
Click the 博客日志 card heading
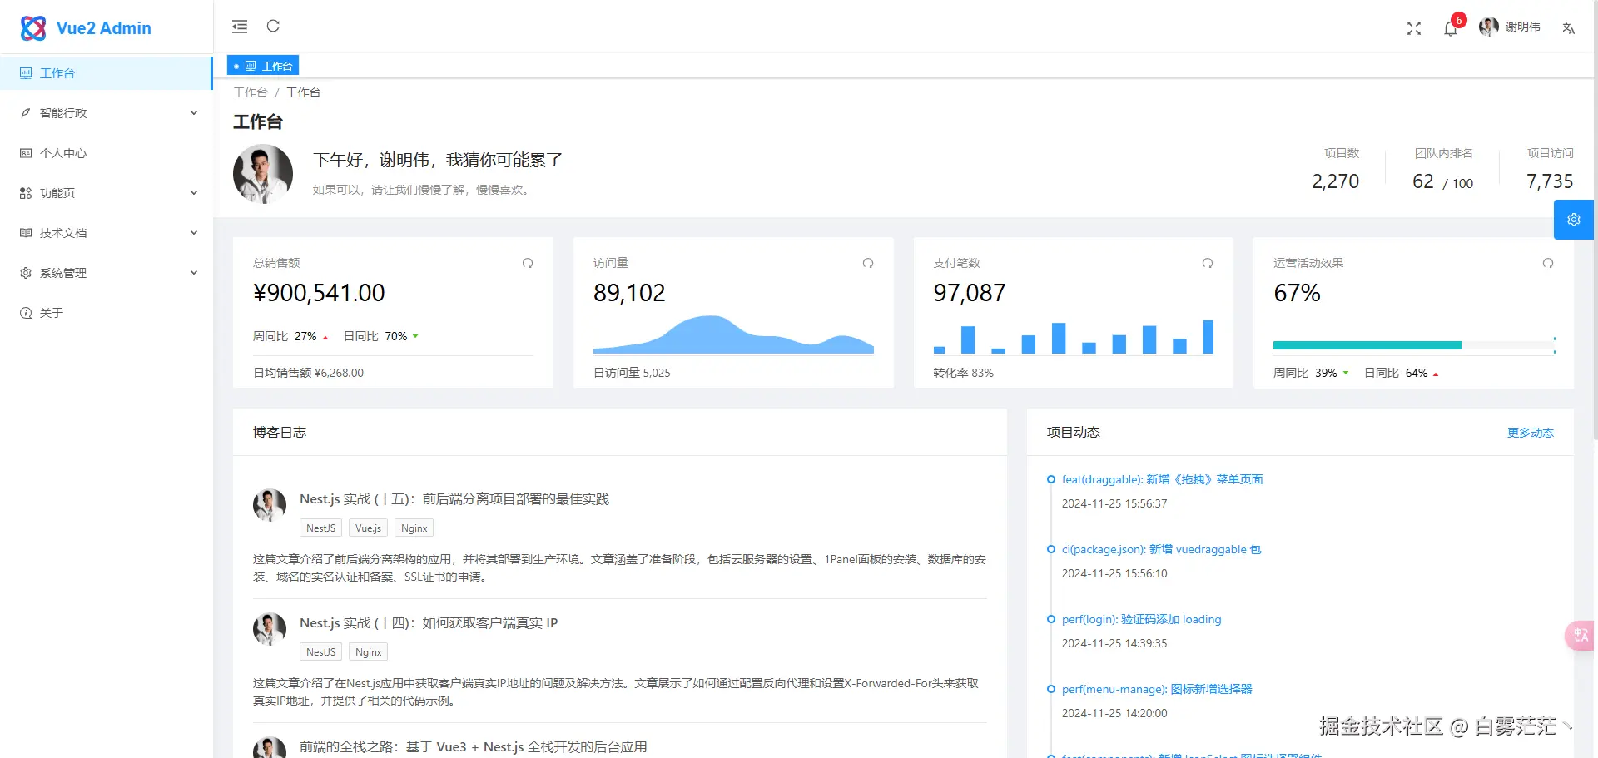pyautogui.click(x=280, y=433)
